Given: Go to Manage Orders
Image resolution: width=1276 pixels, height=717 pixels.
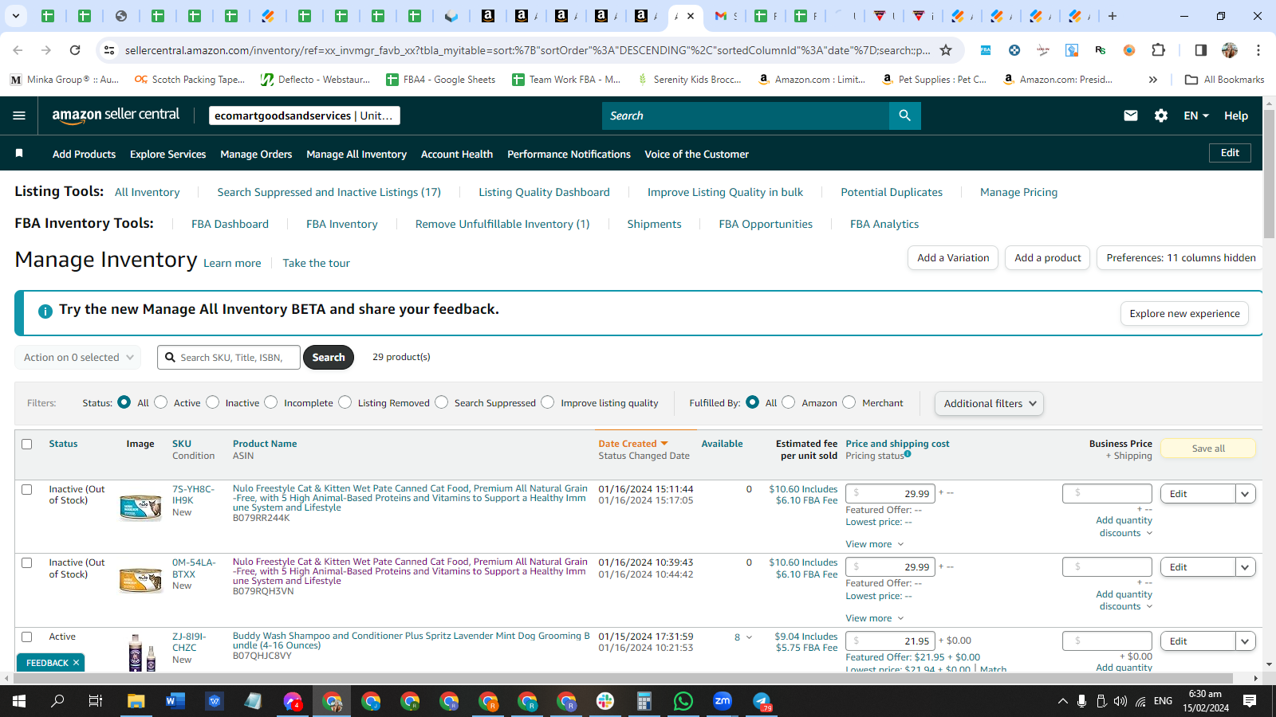Looking at the screenshot, I should [256, 154].
